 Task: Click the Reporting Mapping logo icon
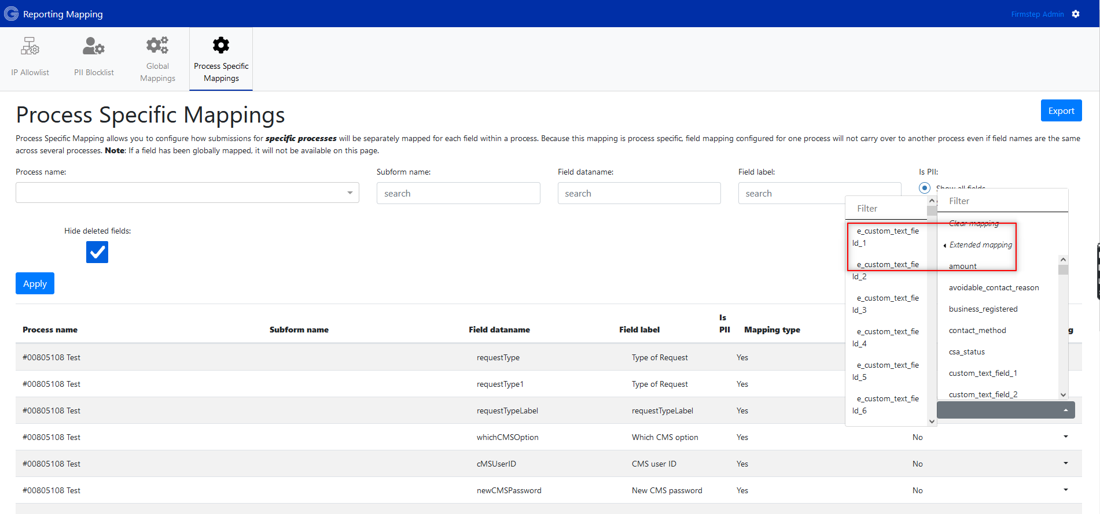12,14
